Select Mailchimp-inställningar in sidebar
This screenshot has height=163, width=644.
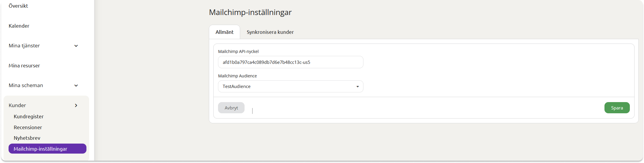tap(47, 149)
